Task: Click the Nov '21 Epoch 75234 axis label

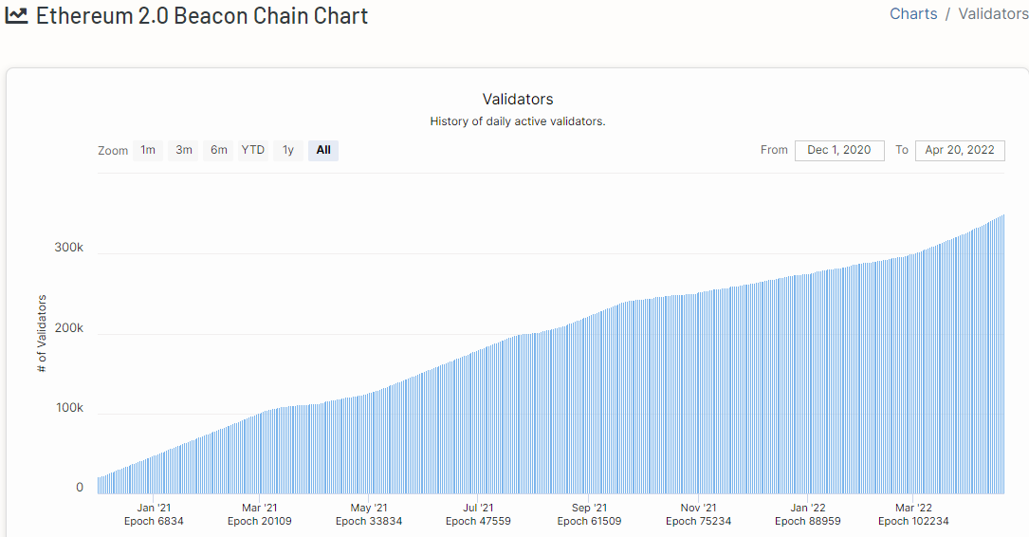Action: 698,514
